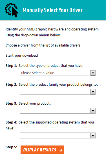The width and height of the screenshot is (106, 161).
Task: Click the white triangle on Display Results button
Action: pos(61,150)
